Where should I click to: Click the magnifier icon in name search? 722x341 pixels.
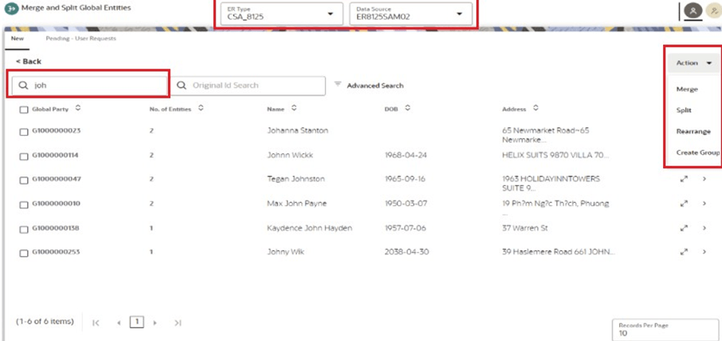coord(23,86)
